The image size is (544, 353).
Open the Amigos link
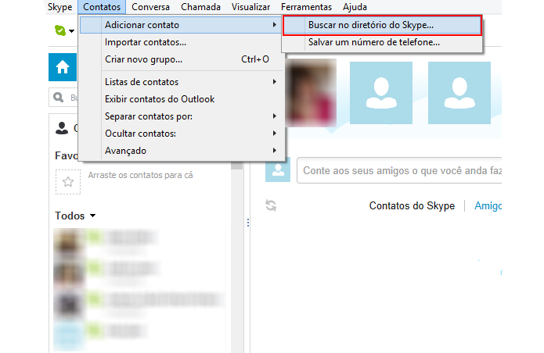[488, 205]
